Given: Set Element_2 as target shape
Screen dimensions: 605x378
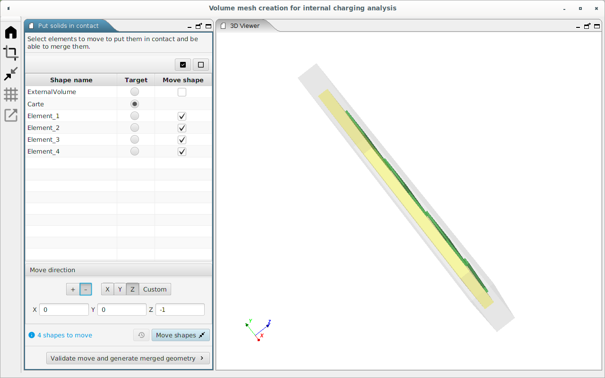Looking at the screenshot, I should point(135,128).
